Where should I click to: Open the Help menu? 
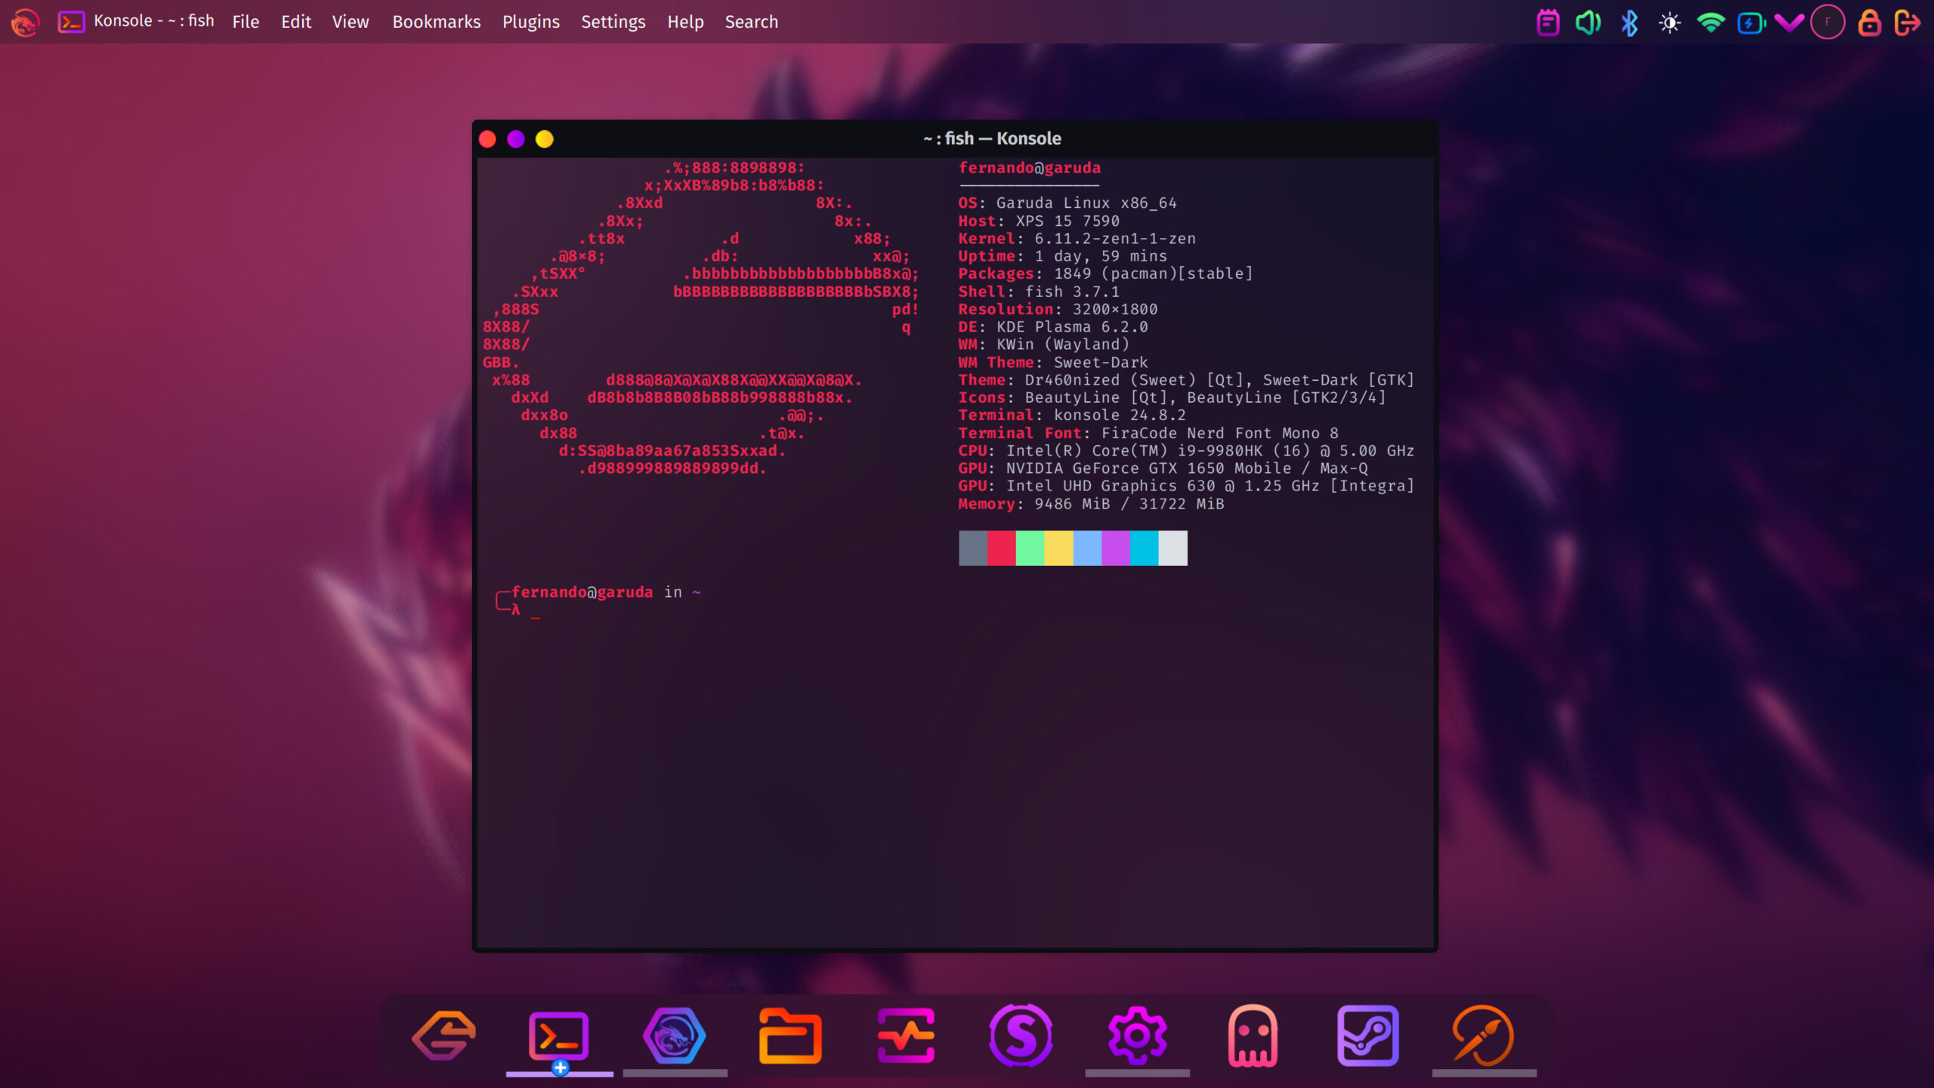[684, 22]
